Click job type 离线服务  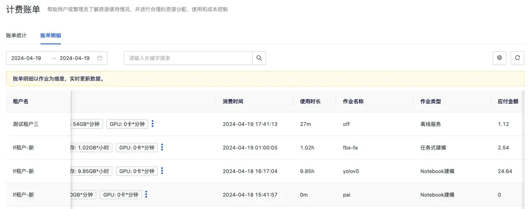[431, 124]
